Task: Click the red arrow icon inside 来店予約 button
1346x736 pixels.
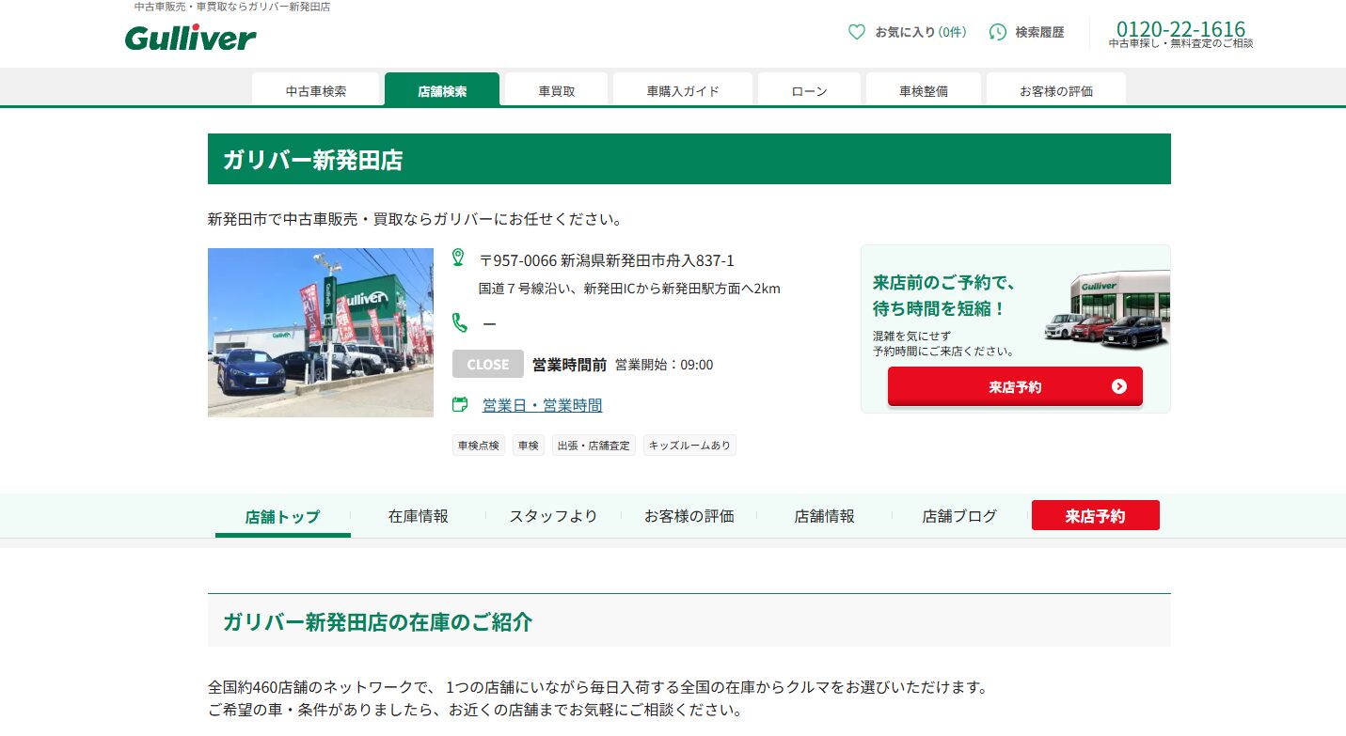Action: (x=1117, y=385)
